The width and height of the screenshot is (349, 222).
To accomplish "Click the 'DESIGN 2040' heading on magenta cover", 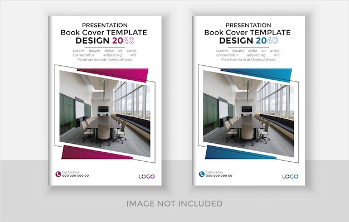I will point(105,41).
